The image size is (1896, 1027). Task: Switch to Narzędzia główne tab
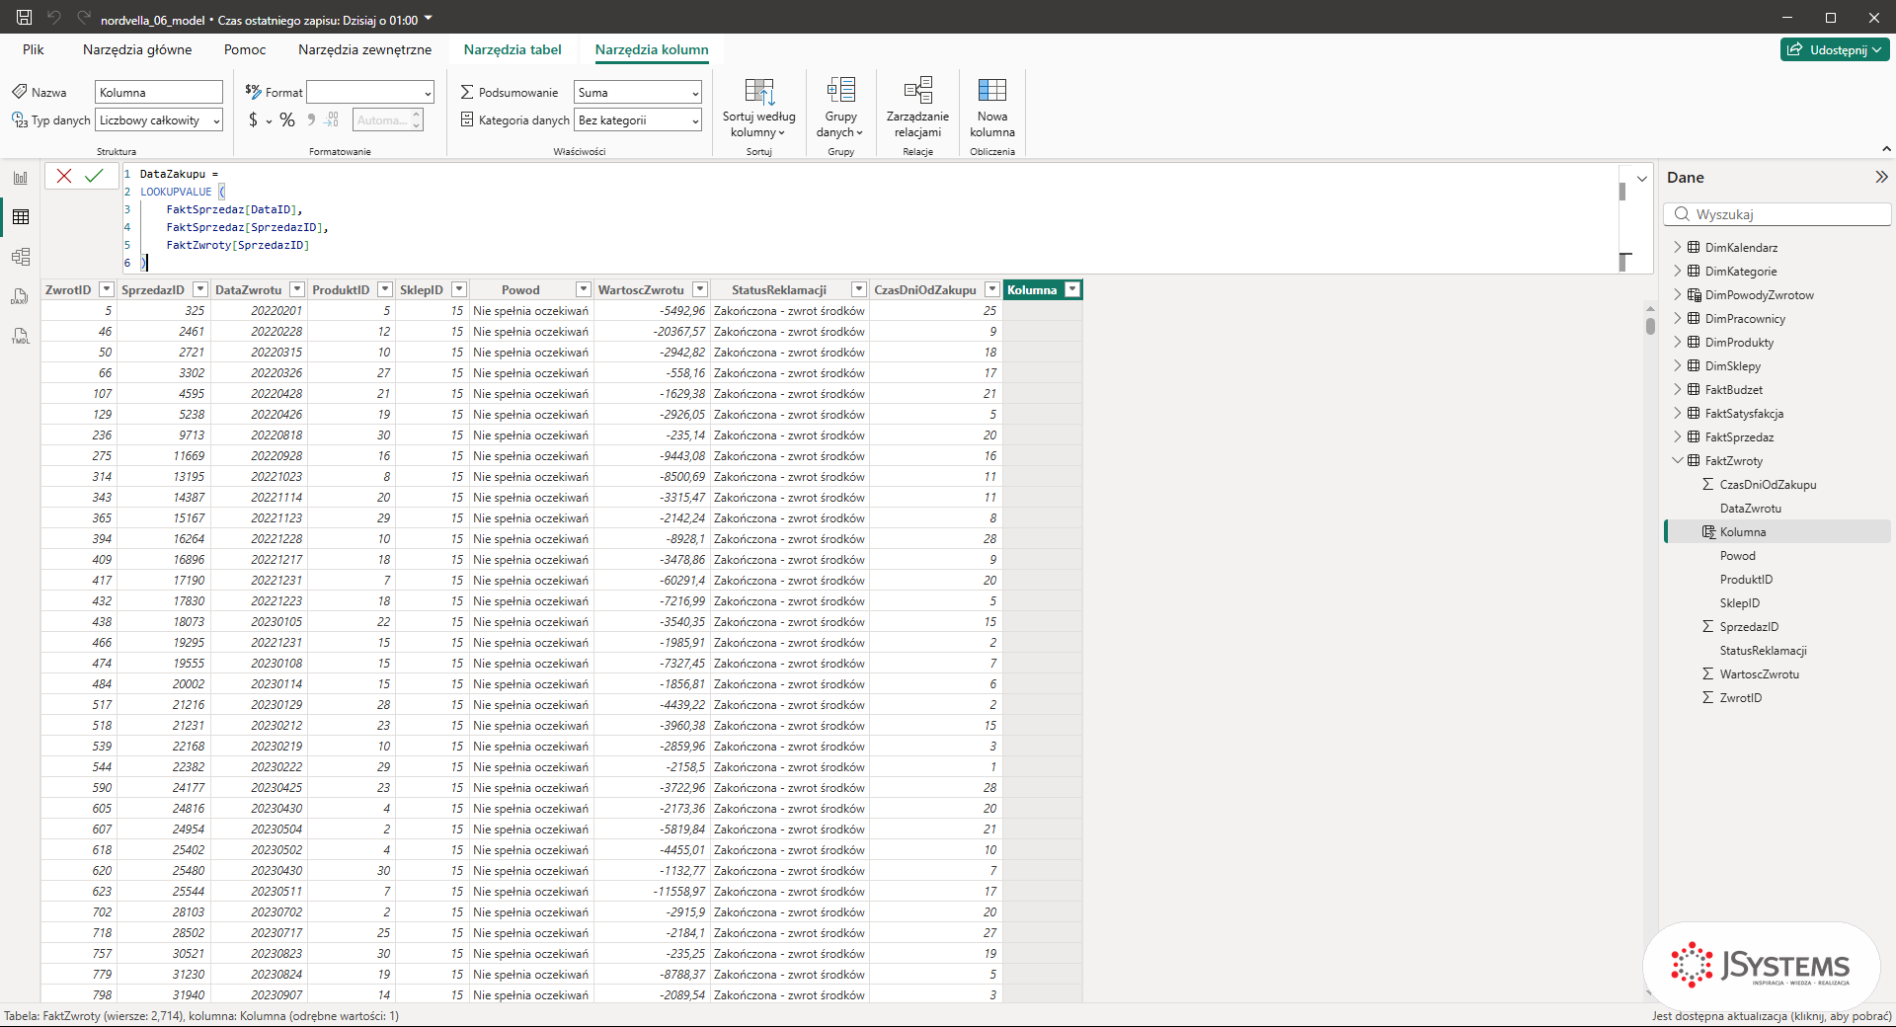click(137, 49)
